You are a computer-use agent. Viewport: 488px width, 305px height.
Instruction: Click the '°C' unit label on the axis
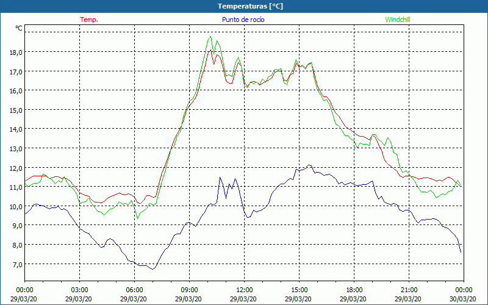click(x=19, y=28)
